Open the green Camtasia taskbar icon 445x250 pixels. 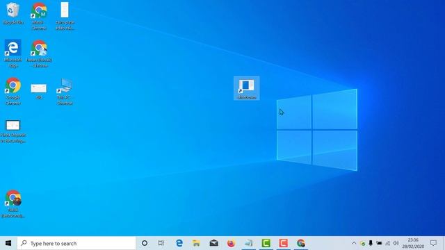click(x=266, y=243)
